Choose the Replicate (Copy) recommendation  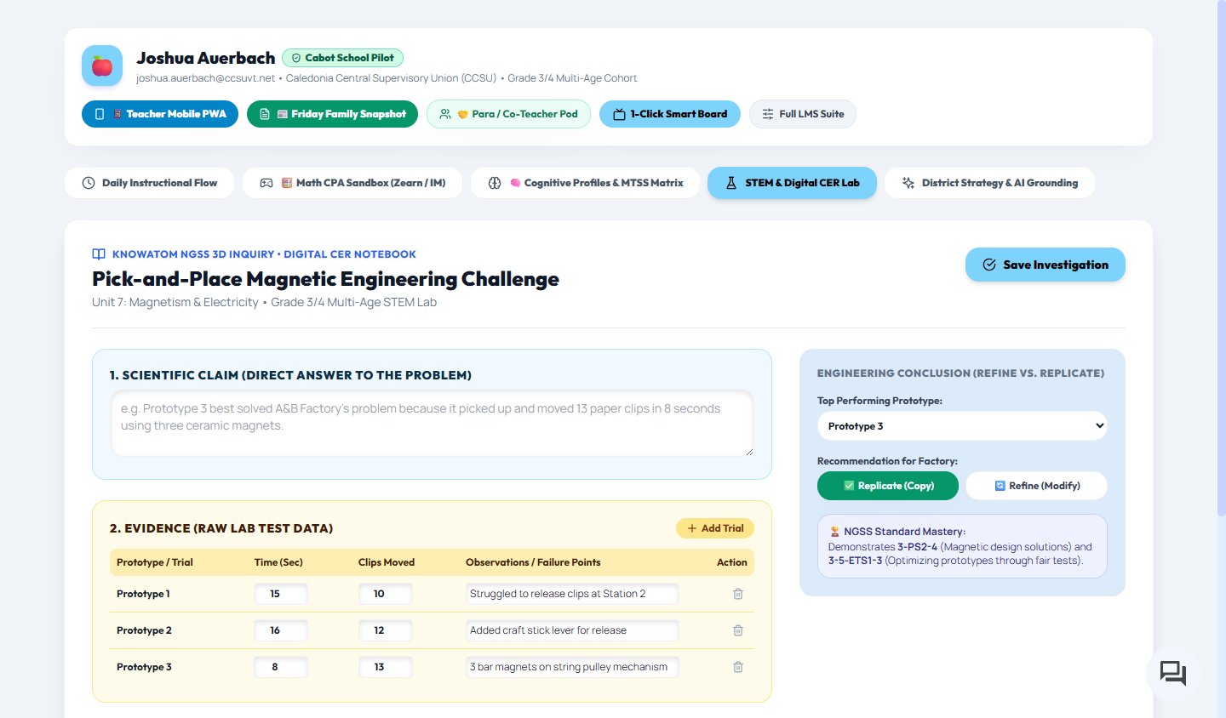[888, 486]
